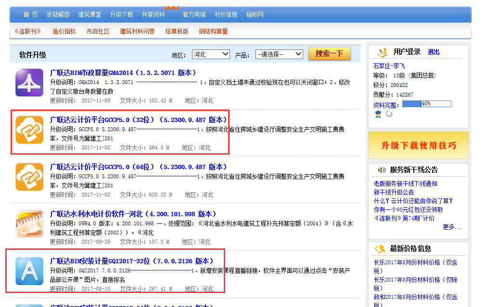Click the graduate cap badge icon
Screen dimensions: 498x307
378,114
